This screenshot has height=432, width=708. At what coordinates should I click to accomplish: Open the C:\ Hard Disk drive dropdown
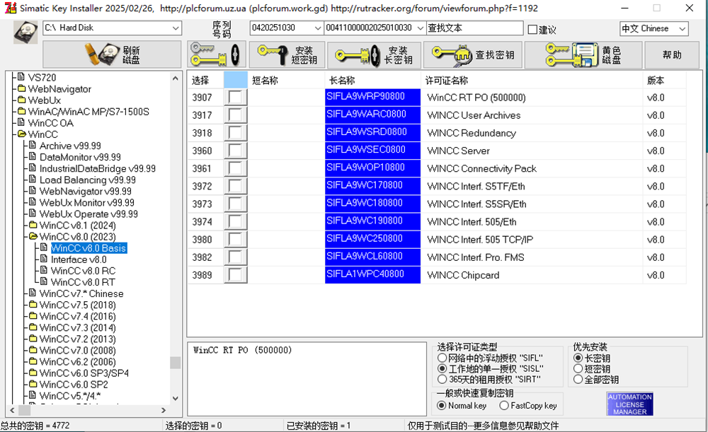[175, 28]
